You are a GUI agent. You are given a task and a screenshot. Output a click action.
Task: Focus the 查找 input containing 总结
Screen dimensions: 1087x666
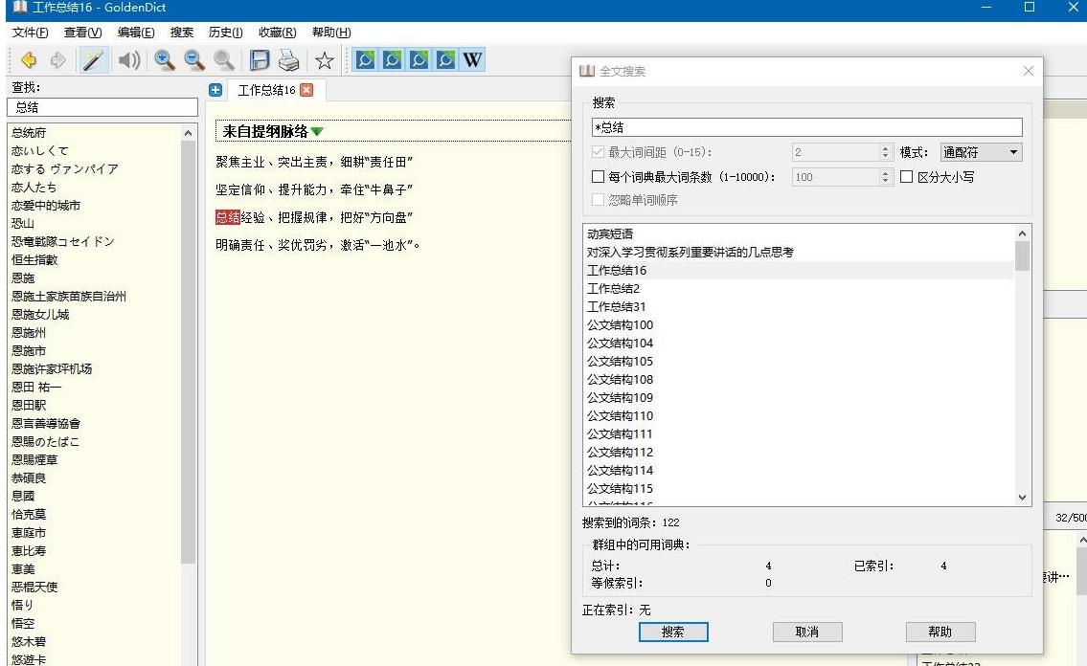coord(102,107)
